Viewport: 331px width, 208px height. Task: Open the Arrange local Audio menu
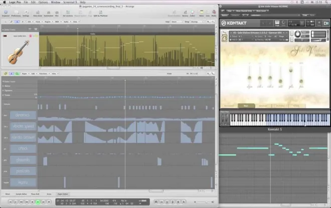(x=67, y=22)
